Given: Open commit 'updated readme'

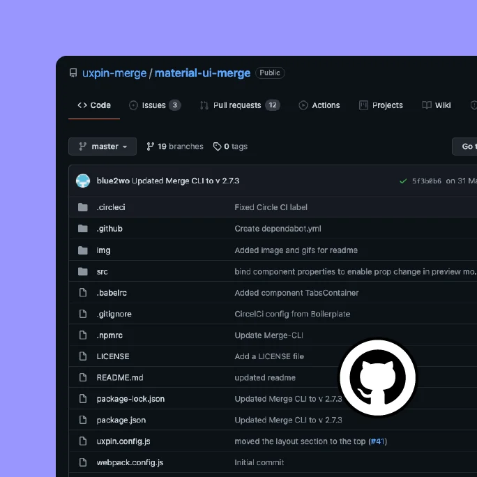Looking at the screenshot, I should click(265, 377).
